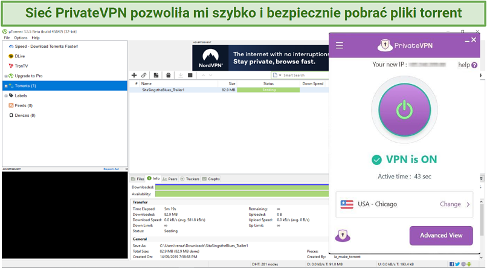Click the Add Torrent plus icon

click(x=134, y=75)
